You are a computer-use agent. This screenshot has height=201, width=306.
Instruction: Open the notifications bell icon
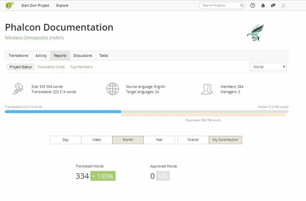tap(263, 5)
